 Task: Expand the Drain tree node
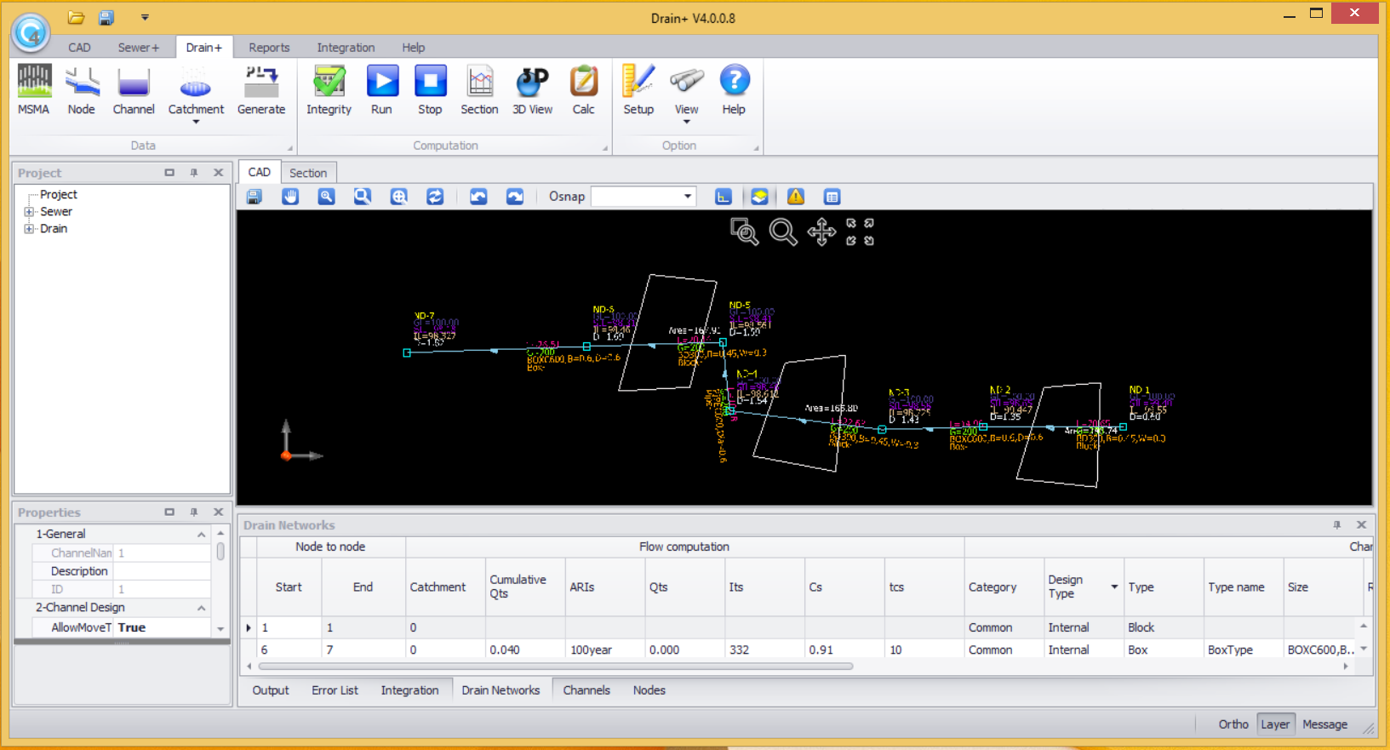point(29,229)
